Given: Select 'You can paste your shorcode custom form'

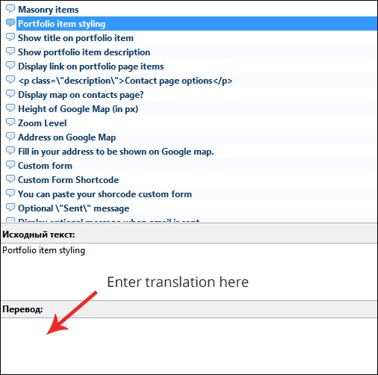Looking at the screenshot, I should (105, 194).
